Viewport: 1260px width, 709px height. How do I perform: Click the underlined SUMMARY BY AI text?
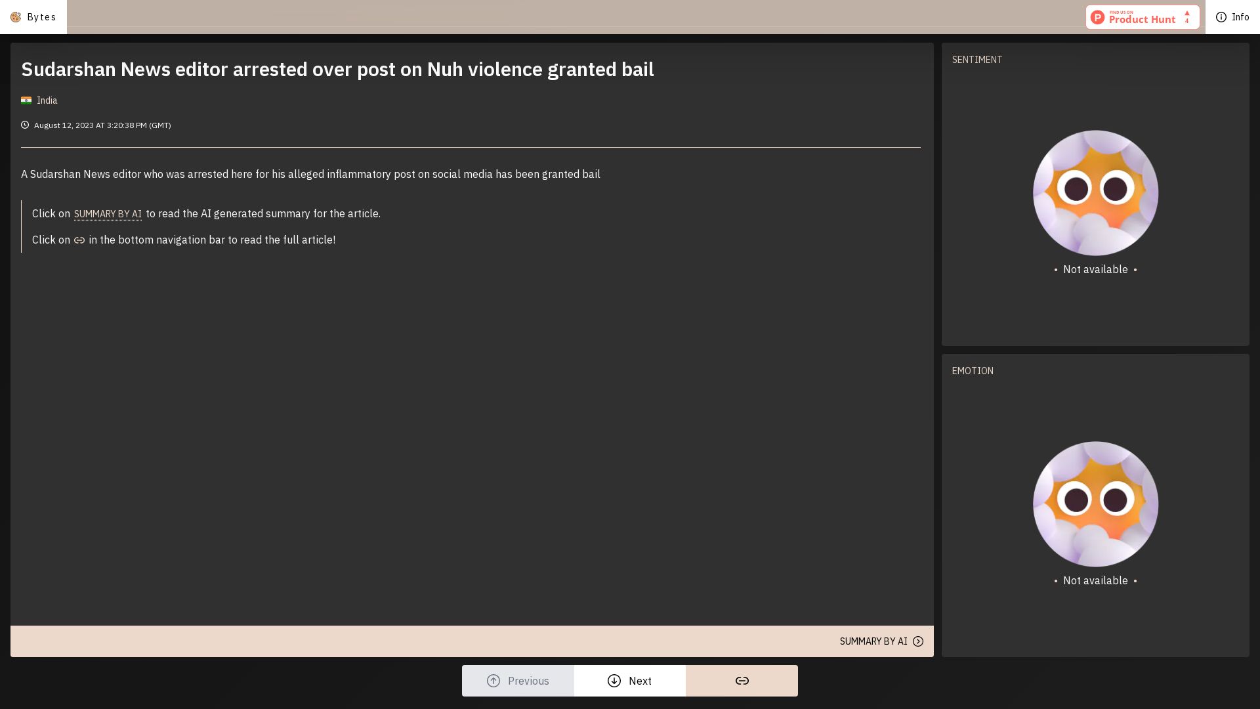[108, 214]
